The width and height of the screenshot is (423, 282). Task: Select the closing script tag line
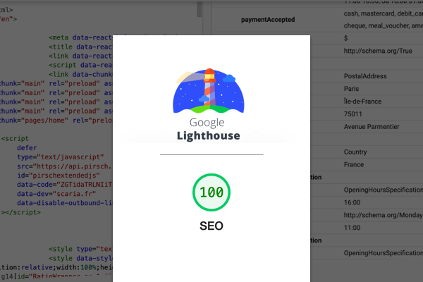click(x=21, y=212)
